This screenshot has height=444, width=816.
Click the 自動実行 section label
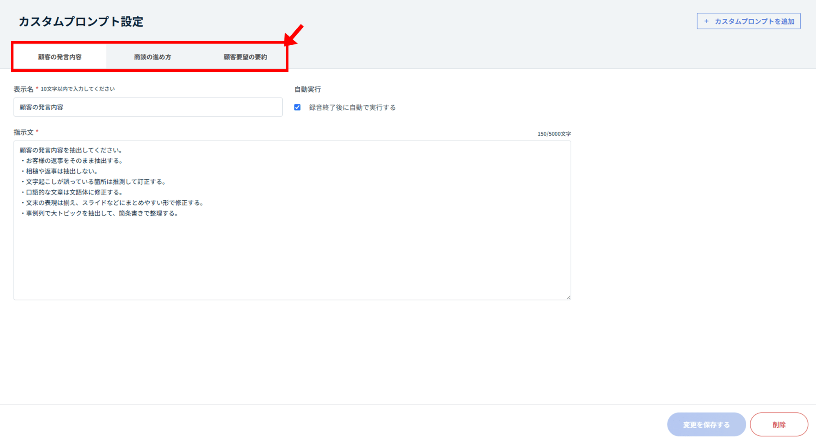[x=308, y=89]
